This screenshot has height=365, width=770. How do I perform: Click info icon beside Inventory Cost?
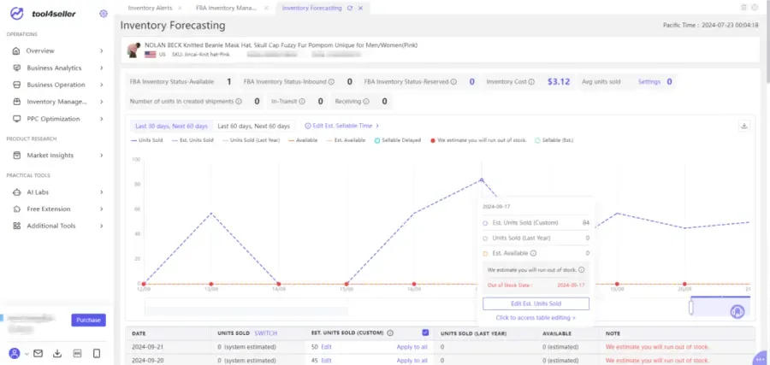pyautogui.click(x=531, y=82)
